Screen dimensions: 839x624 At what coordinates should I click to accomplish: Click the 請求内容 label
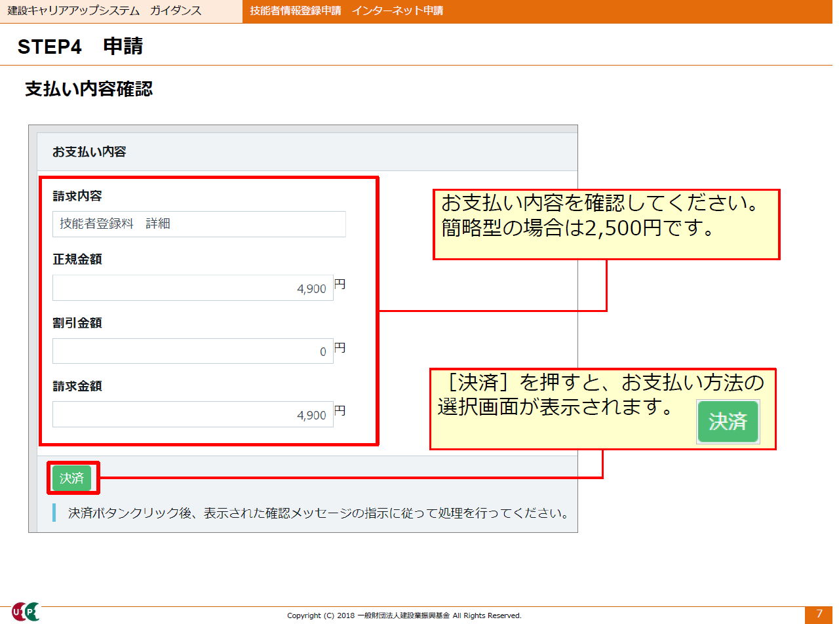point(77,196)
